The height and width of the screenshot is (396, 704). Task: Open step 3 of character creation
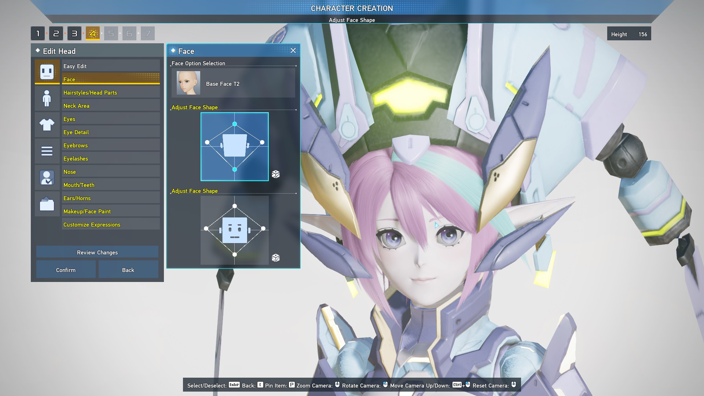[x=74, y=33]
